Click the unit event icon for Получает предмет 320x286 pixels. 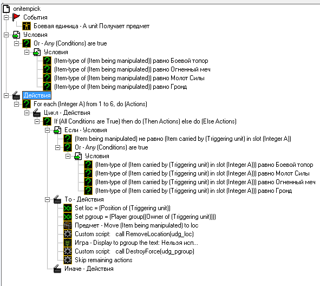(27, 26)
